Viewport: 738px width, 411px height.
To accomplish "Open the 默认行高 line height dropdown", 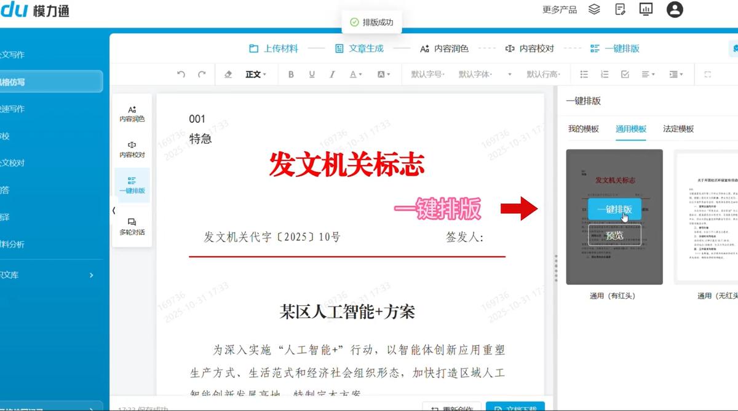I will [544, 74].
